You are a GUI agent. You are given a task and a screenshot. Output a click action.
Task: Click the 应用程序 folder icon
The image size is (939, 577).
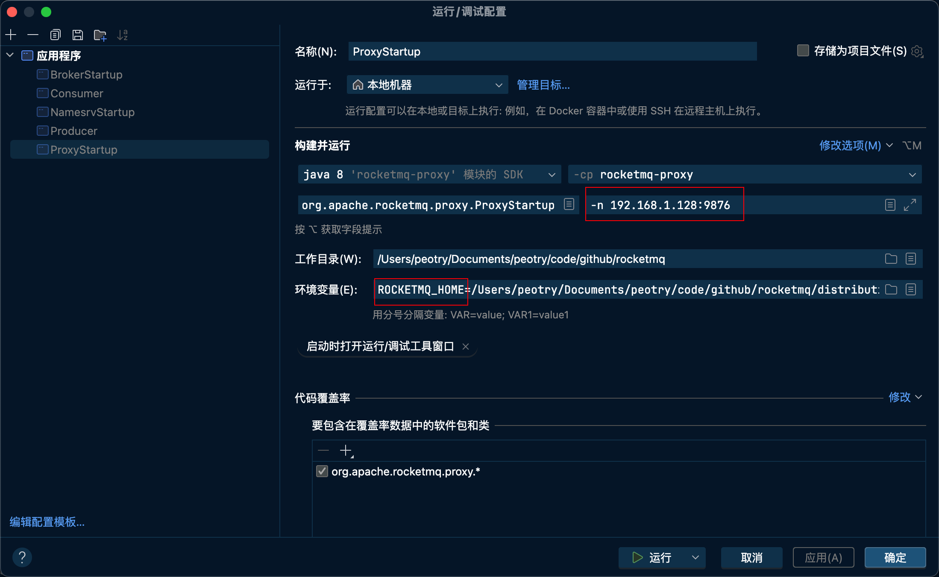click(x=27, y=55)
